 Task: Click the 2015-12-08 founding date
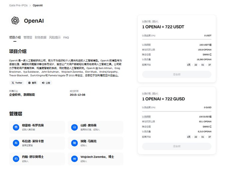tap(77, 95)
